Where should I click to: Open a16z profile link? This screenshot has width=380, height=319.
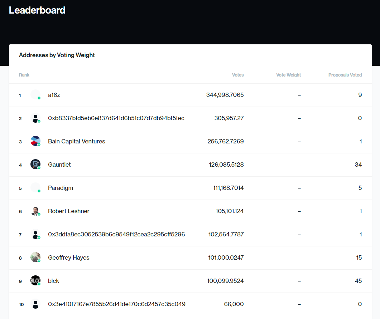(x=54, y=95)
